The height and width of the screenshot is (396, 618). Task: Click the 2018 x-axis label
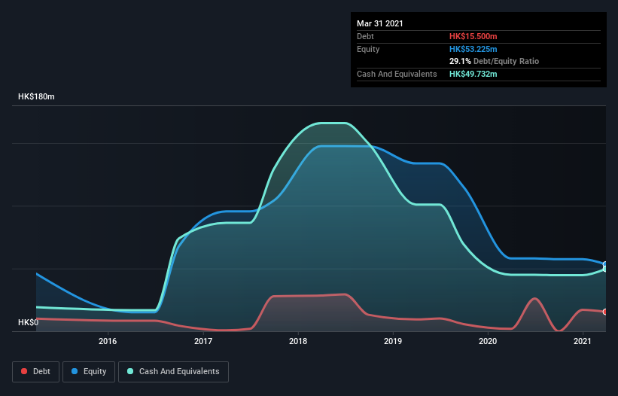(298, 341)
